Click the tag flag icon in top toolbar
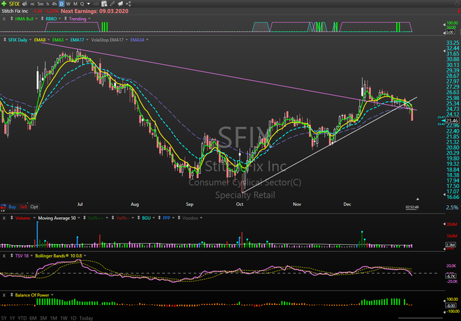 [120, 3]
